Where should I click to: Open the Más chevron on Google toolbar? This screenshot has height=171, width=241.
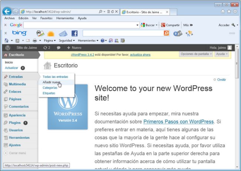pos(188,25)
